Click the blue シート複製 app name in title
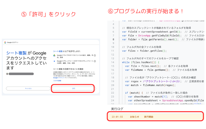 pos(16,53)
